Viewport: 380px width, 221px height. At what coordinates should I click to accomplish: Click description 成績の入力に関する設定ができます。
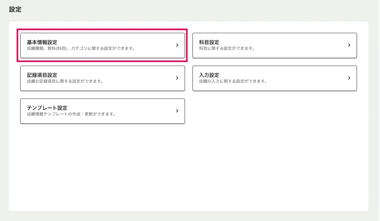click(233, 81)
